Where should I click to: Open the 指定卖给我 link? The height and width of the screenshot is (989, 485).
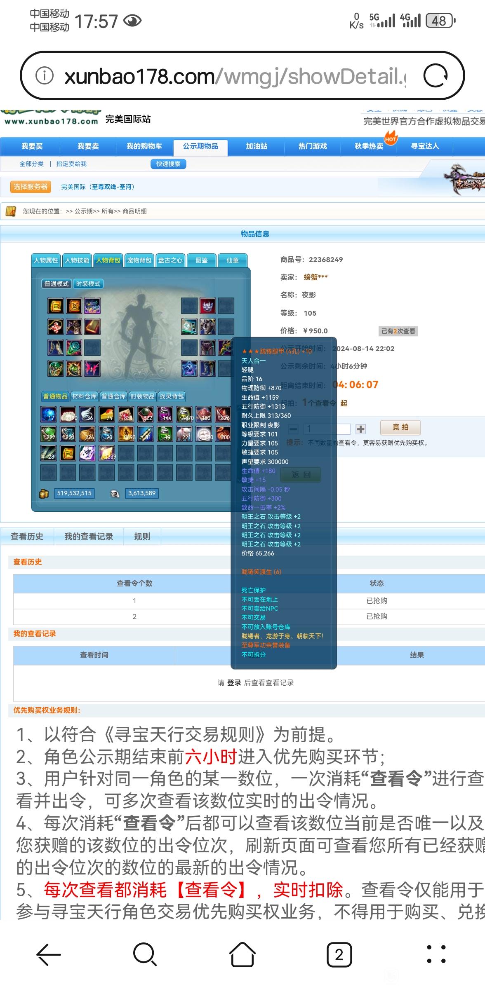point(71,164)
